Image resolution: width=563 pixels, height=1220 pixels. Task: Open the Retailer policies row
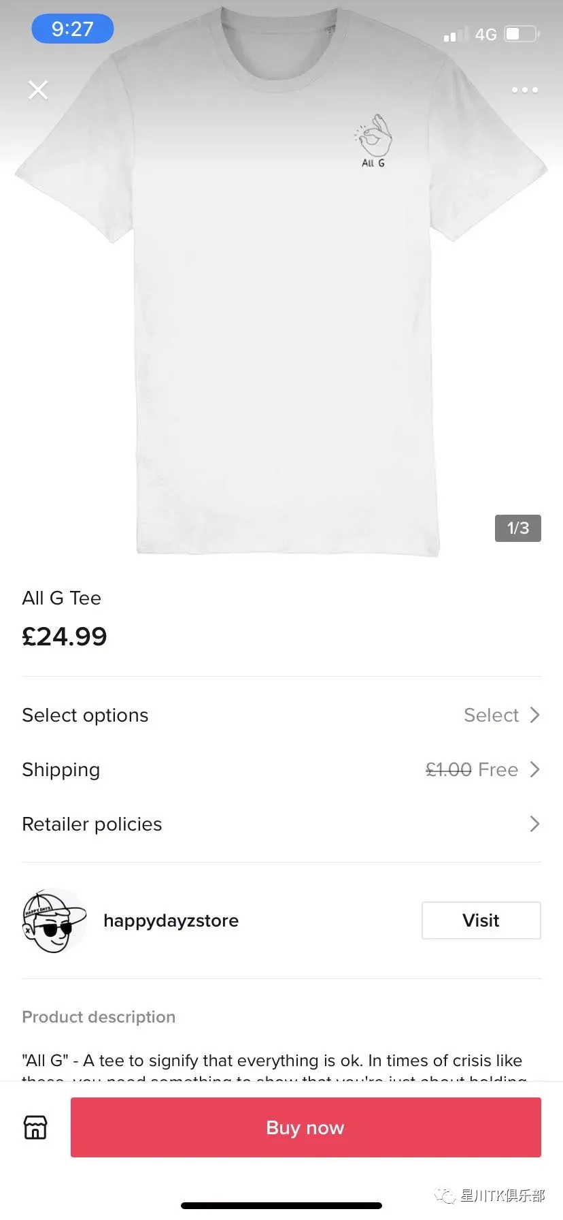click(281, 824)
